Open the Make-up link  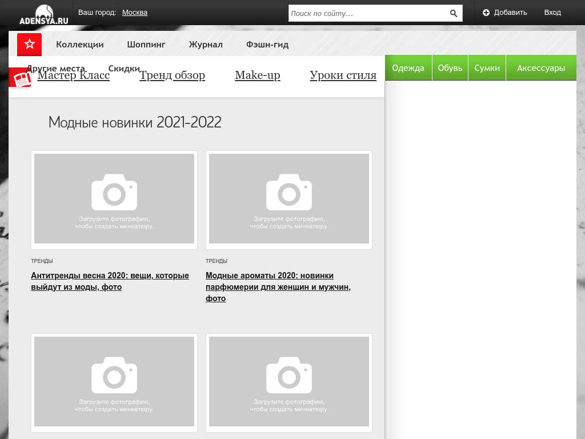[x=257, y=75]
